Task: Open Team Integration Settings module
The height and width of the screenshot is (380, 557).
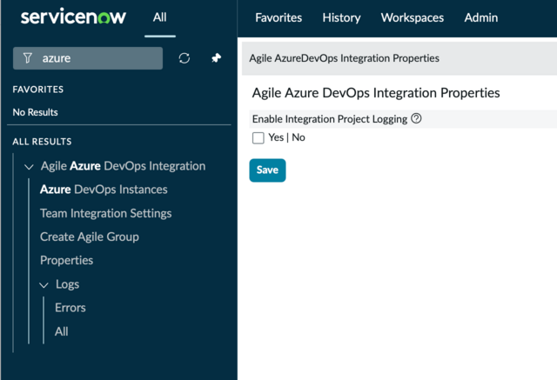Action: (x=106, y=213)
